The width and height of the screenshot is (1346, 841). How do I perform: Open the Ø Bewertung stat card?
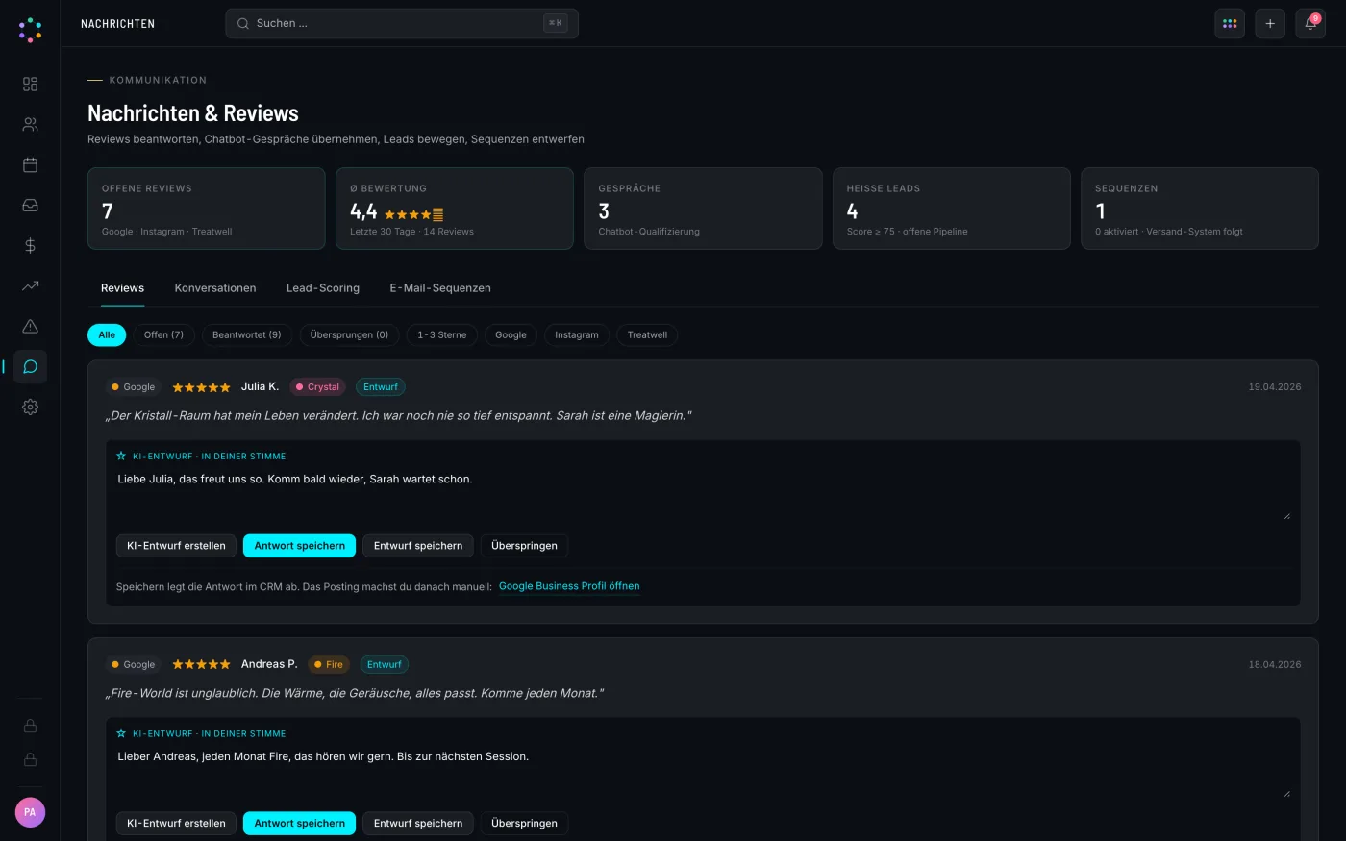tap(455, 209)
